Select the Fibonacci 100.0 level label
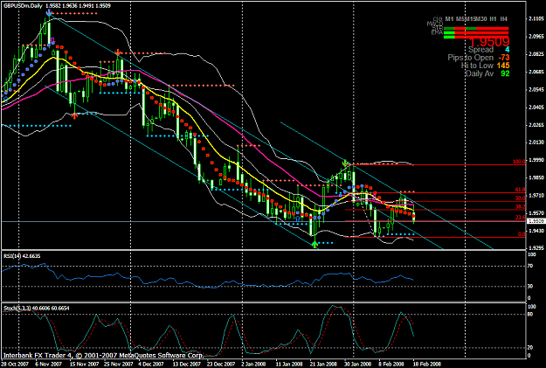Screen dimensions: 546x368 (519, 162)
